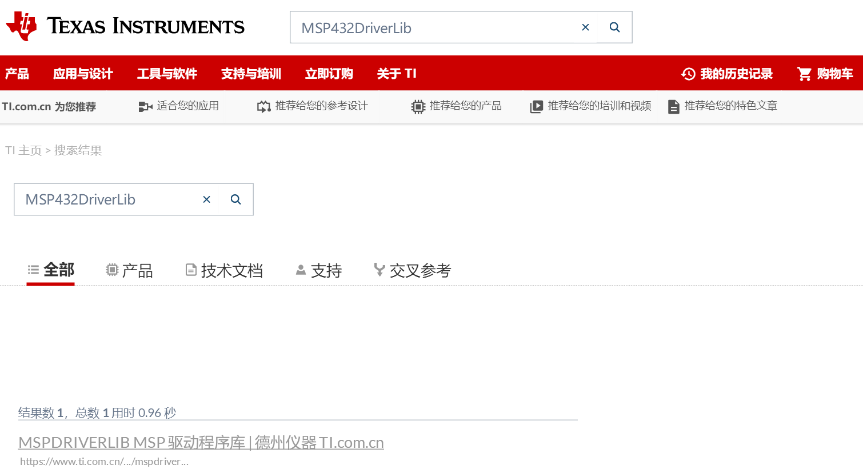Open the 产品 navigation menu
Viewport: 863px width, 469px height.
[x=17, y=74]
